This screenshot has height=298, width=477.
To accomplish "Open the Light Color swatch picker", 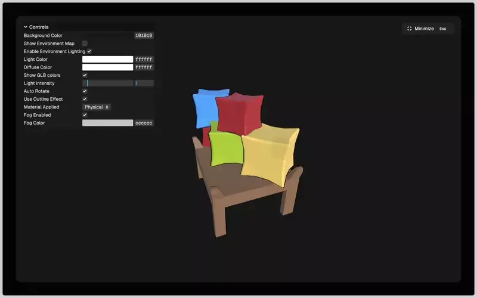I will click(107, 60).
